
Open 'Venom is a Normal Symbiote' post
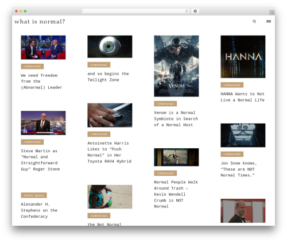click(176, 119)
